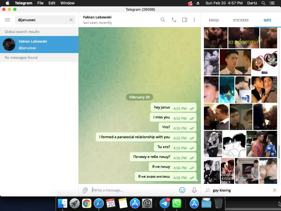Image resolution: width=281 pixels, height=211 pixels.
Task: Select Fabian Lebowski search result
Action: pyautogui.click(x=39, y=45)
